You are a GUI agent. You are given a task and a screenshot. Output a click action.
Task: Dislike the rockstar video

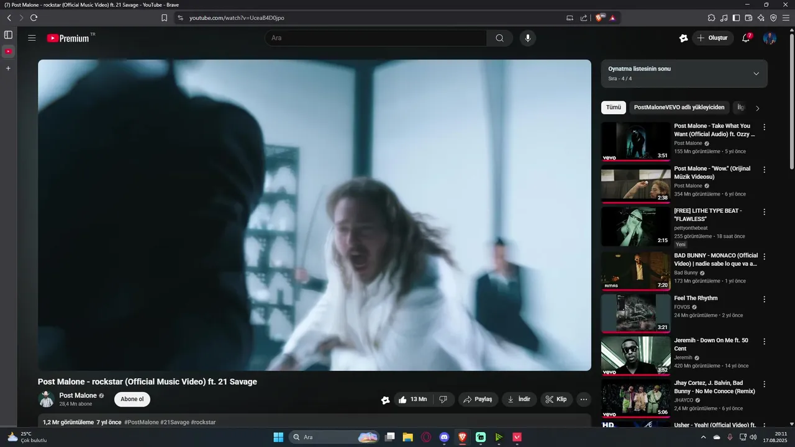point(443,399)
